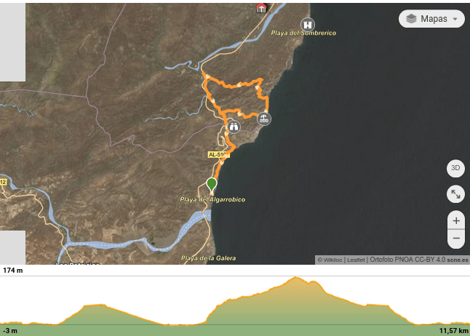
Task: Click the elevation profile's highest peak
Action: 296,278
